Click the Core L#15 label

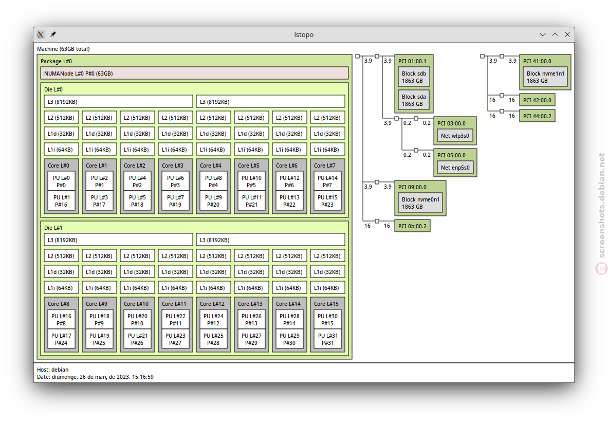coord(326,304)
